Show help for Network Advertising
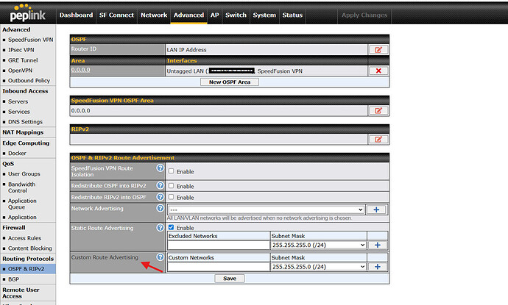Screen dimensions: 508x305 tap(160, 208)
